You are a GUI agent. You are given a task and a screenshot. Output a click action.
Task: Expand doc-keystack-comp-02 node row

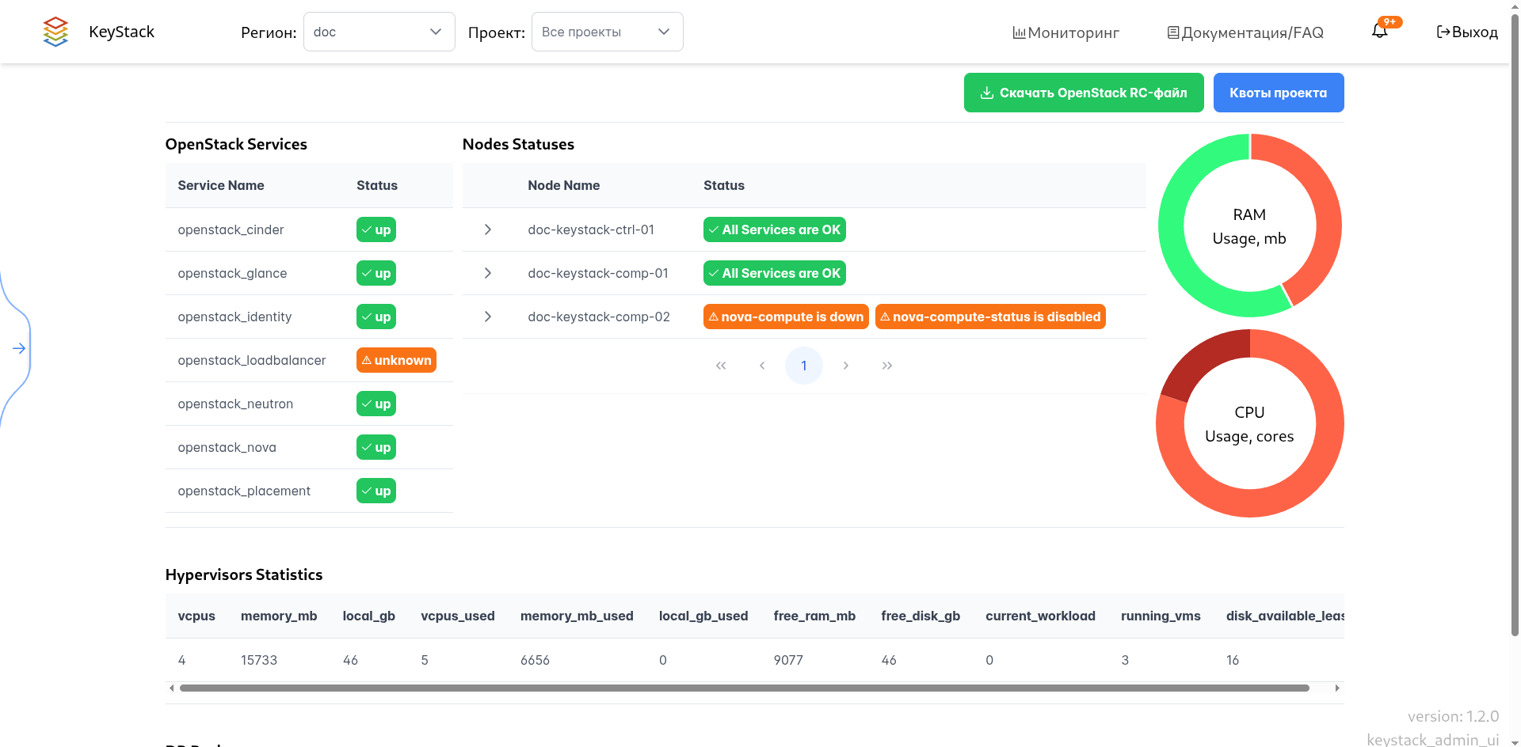pos(488,317)
